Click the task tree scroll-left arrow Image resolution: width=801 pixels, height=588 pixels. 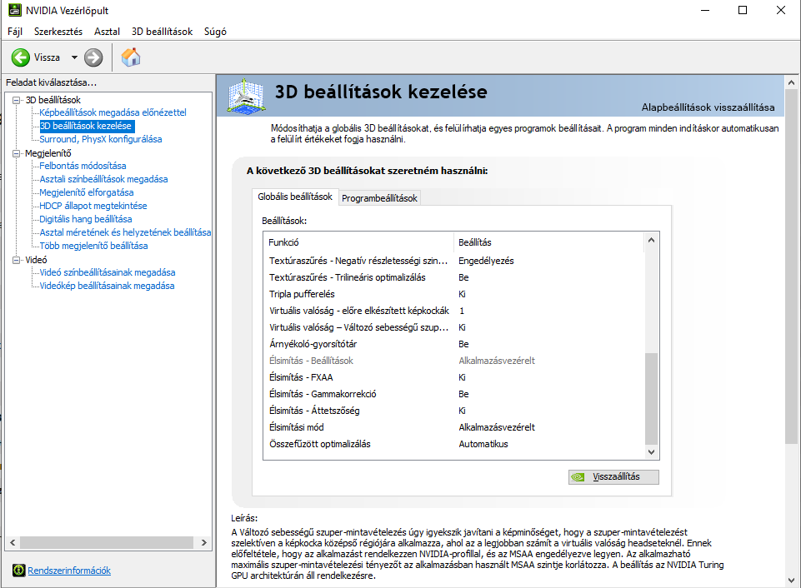[x=13, y=542]
